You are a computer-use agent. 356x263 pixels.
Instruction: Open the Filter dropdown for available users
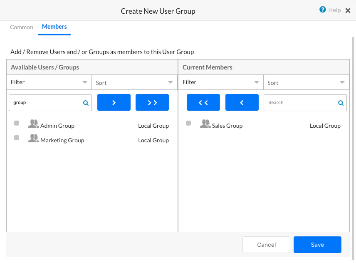[49, 82]
